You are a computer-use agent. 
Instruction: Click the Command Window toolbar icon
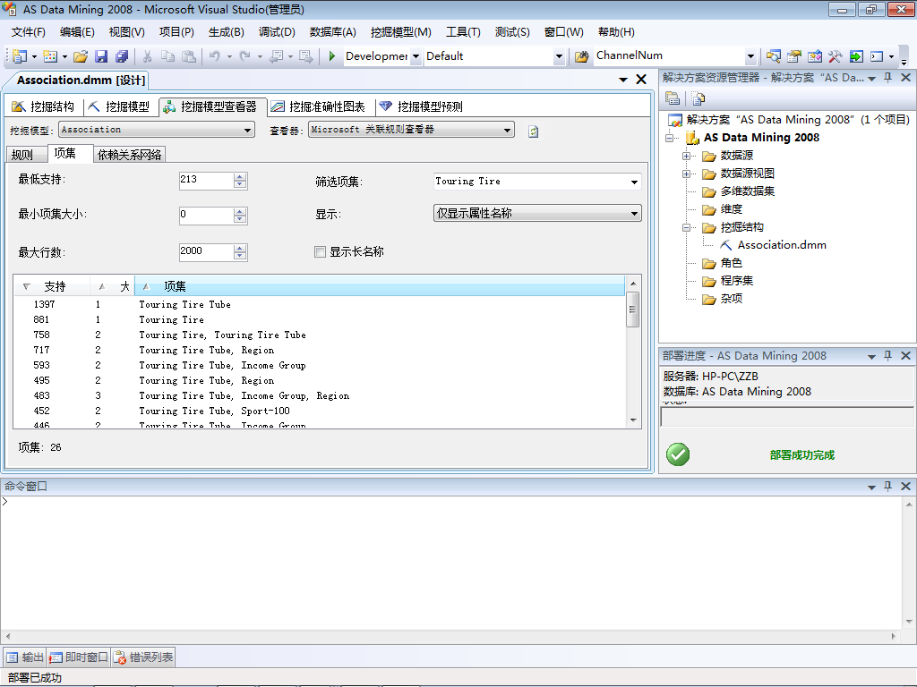(877, 56)
